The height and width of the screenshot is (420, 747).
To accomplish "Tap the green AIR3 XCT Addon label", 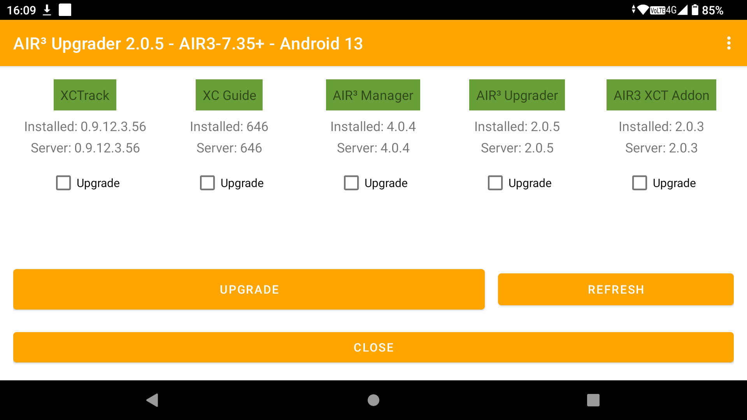I will click(661, 95).
